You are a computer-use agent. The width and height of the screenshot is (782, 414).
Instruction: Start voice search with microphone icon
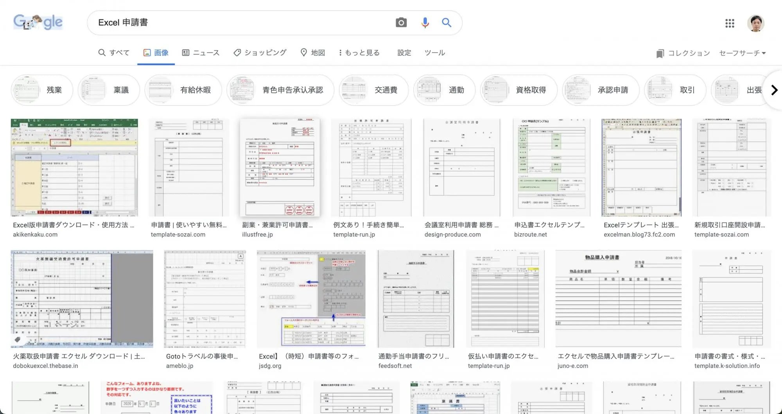coord(425,23)
